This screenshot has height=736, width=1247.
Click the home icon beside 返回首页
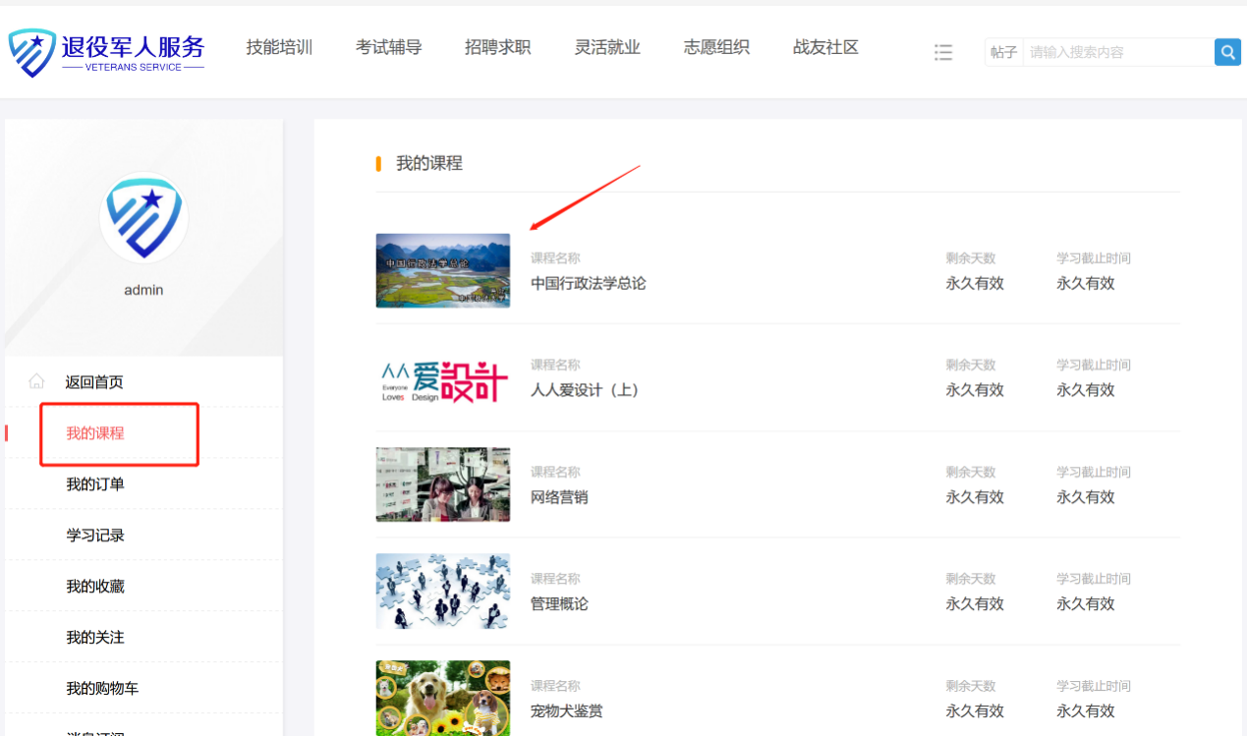[x=37, y=381]
